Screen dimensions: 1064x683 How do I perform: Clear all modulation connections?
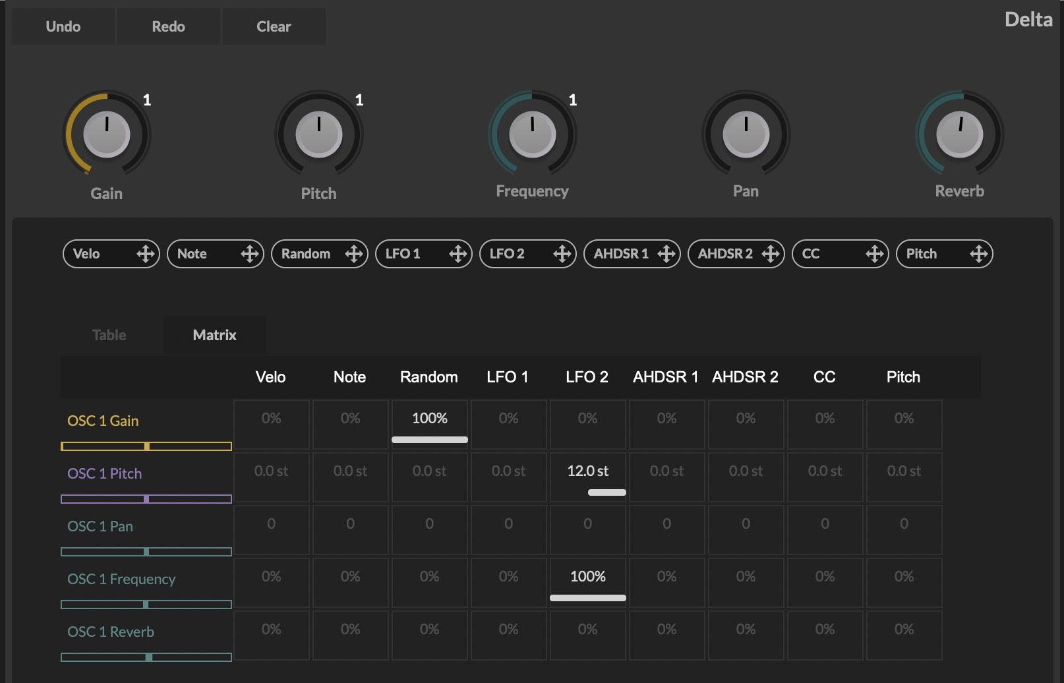[x=274, y=26]
